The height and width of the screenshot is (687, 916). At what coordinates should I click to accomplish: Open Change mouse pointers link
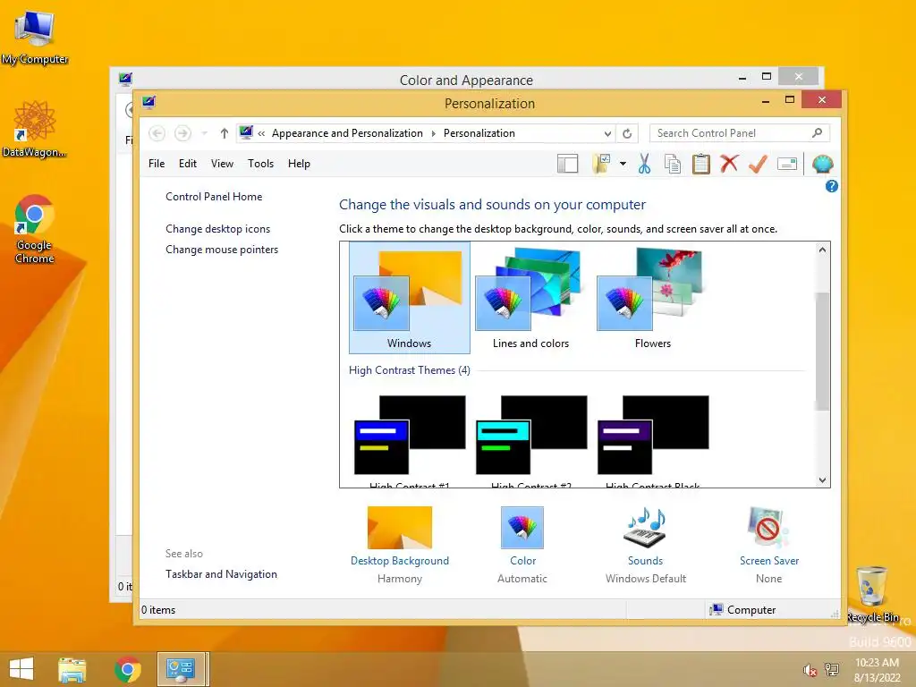click(x=222, y=250)
